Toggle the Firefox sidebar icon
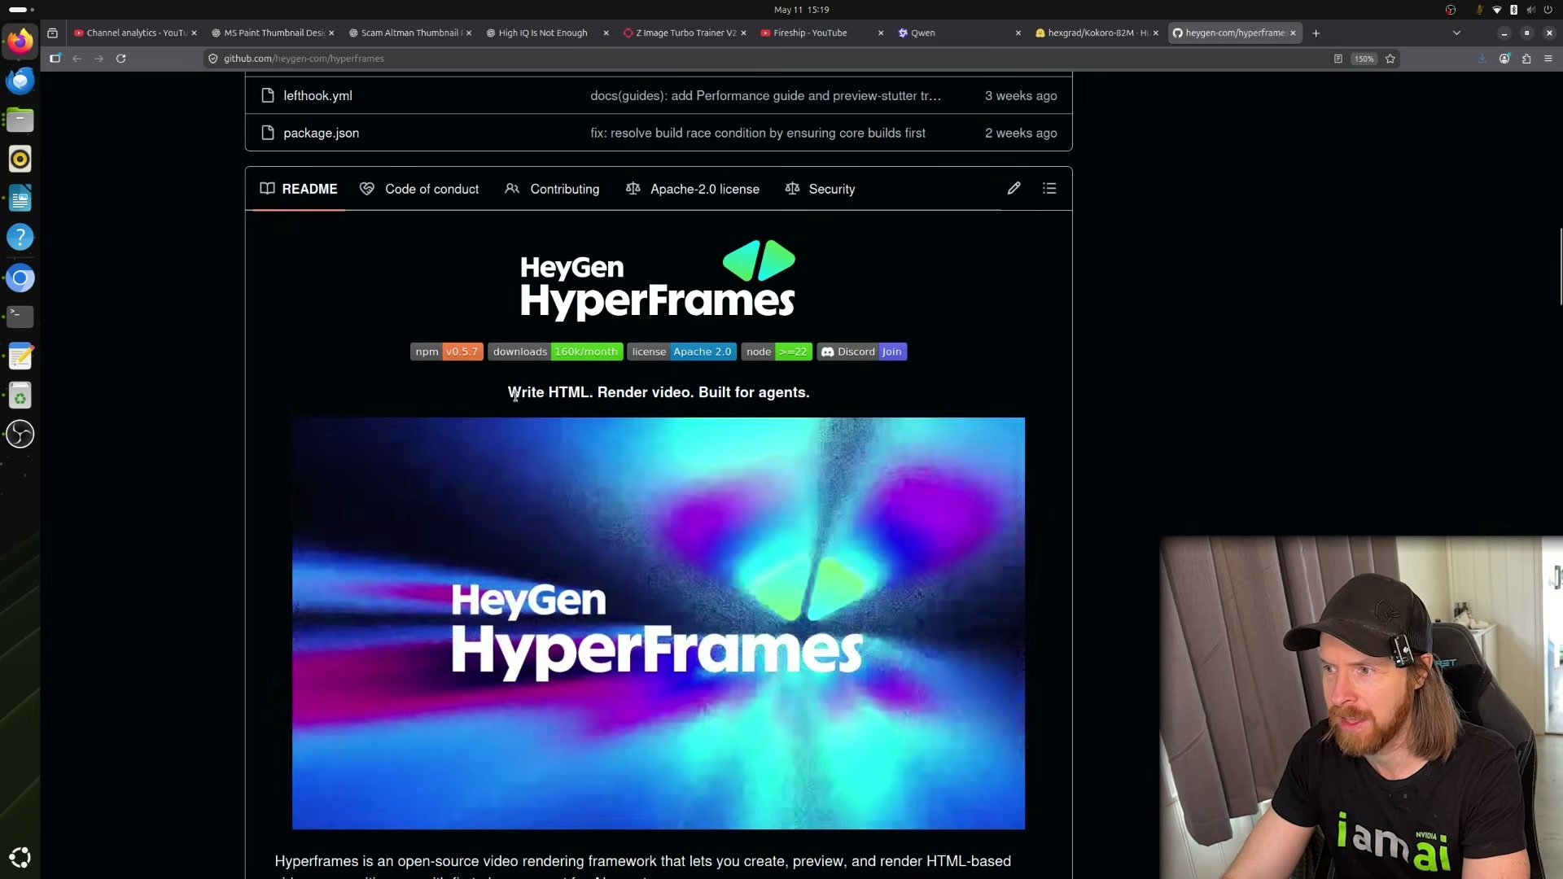This screenshot has width=1563, height=879. pyautogui.click(x=55, y=59)
